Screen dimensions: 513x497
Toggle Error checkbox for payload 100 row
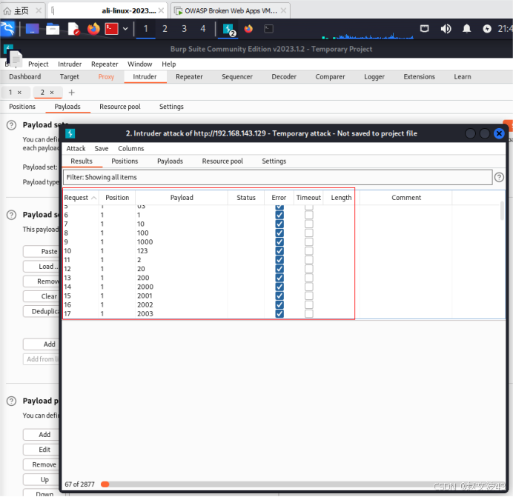[279, 233]
